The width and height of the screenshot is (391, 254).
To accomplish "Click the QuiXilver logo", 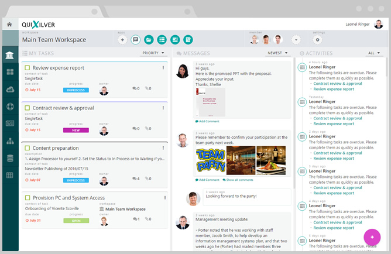I will (x=38, y=25).
